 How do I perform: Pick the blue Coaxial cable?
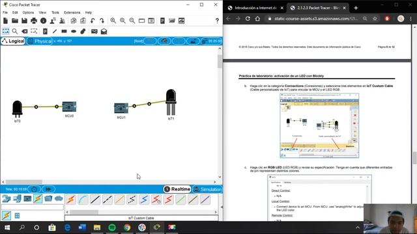(144, 200)
